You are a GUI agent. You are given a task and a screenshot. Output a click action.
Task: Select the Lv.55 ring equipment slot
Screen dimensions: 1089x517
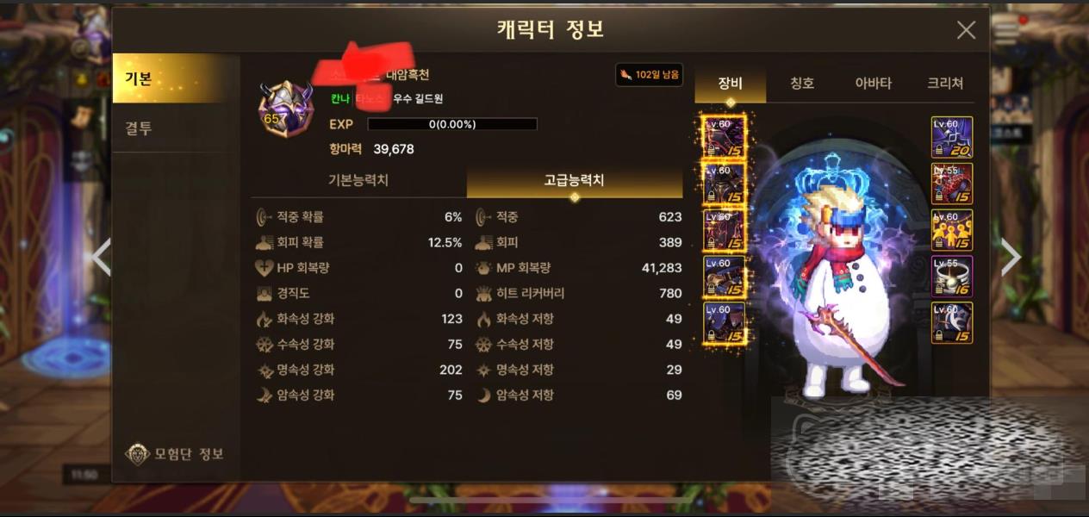point(952,277)
